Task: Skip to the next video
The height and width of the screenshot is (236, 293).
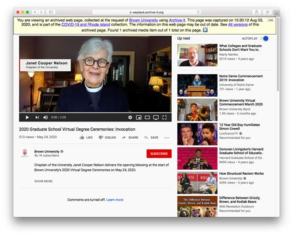Action: (37, 118)
